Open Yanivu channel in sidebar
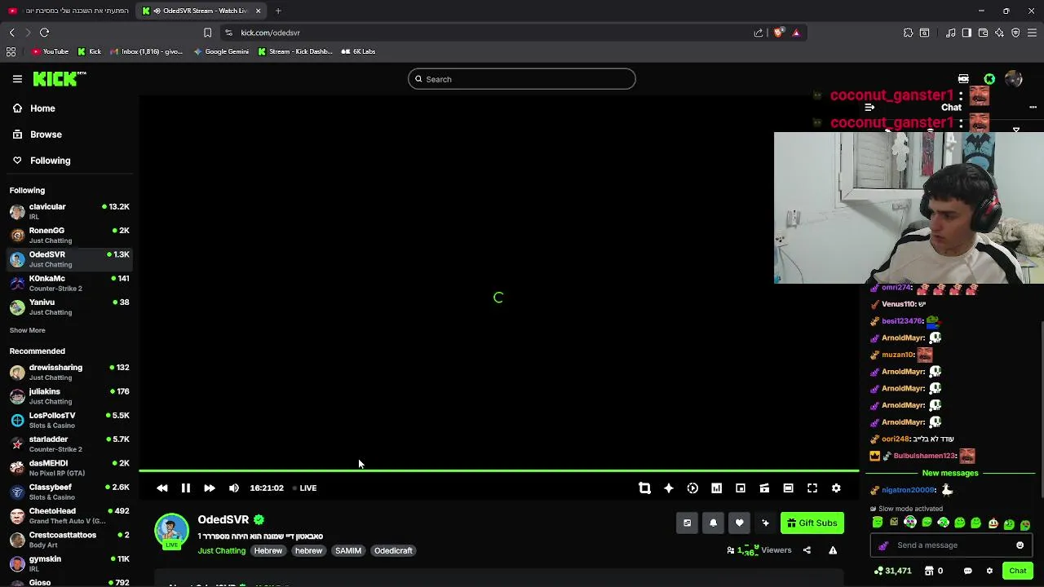 tap(69, 307)
